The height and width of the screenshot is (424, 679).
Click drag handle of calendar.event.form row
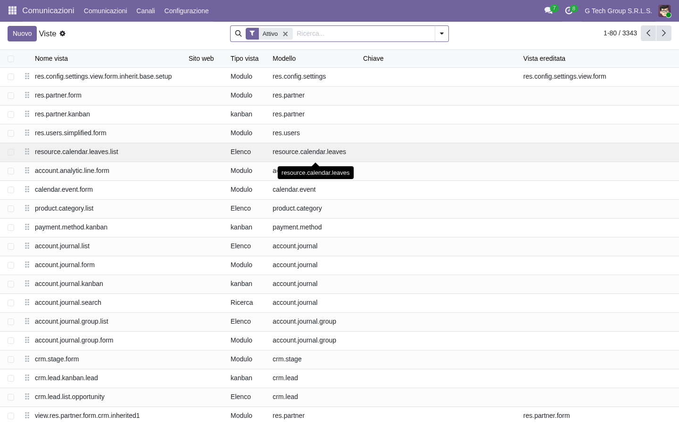[27, 189]
